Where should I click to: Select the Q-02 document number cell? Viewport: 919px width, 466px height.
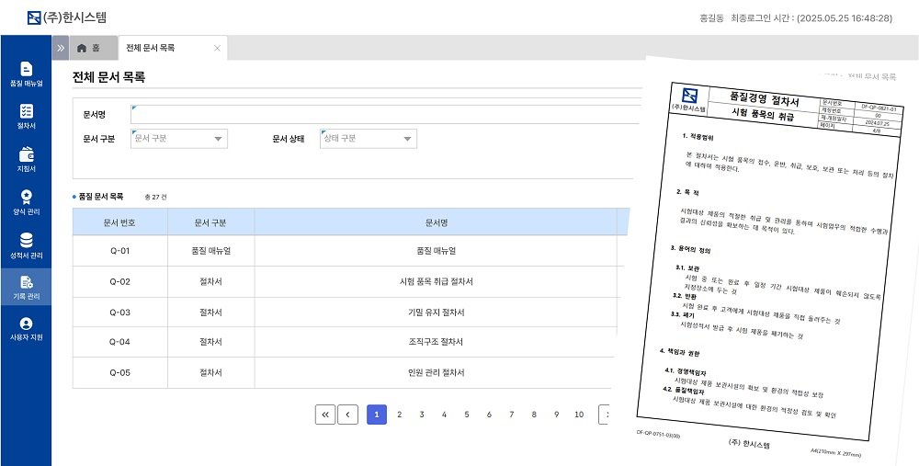(120, 281)
